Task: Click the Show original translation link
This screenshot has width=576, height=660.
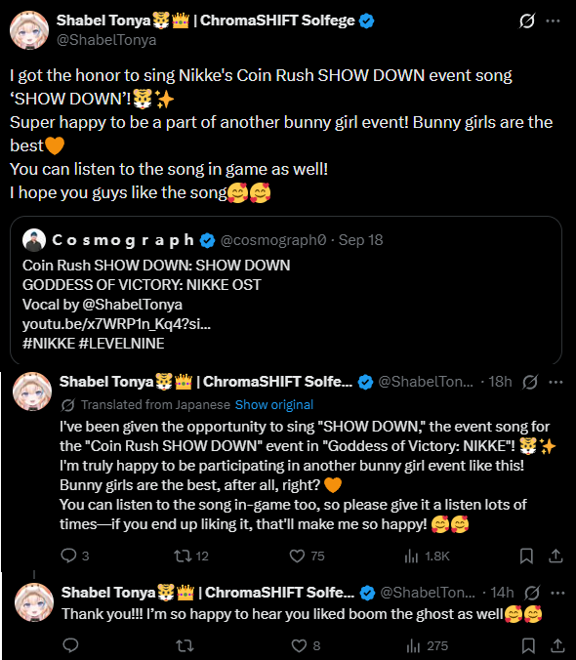Action: tap(274, 405)
